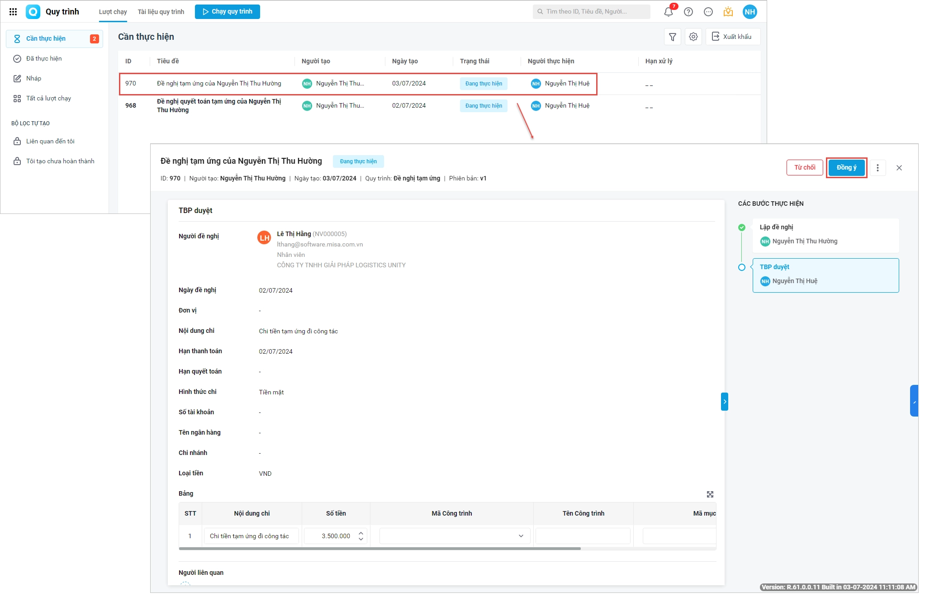Click the Nháp pencil icon
The image size is (925, 597).
point(17,79)
